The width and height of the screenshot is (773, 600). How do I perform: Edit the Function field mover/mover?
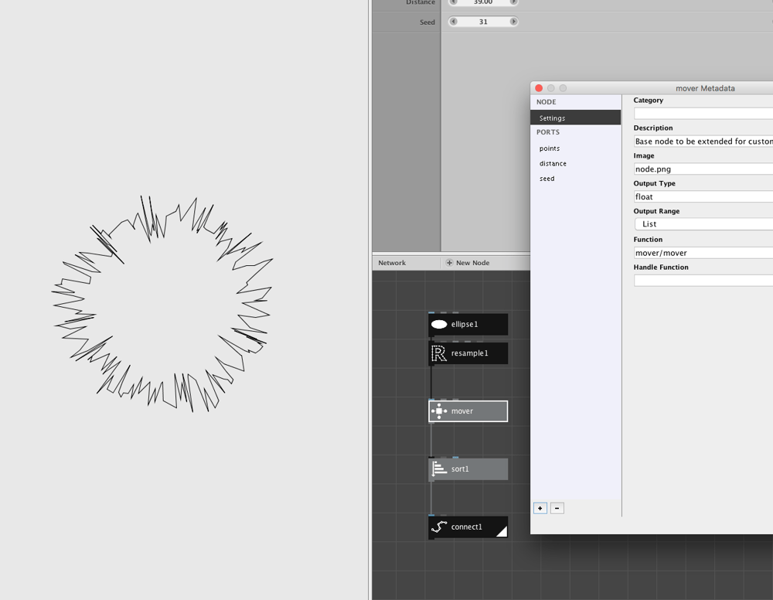(703, 253)
